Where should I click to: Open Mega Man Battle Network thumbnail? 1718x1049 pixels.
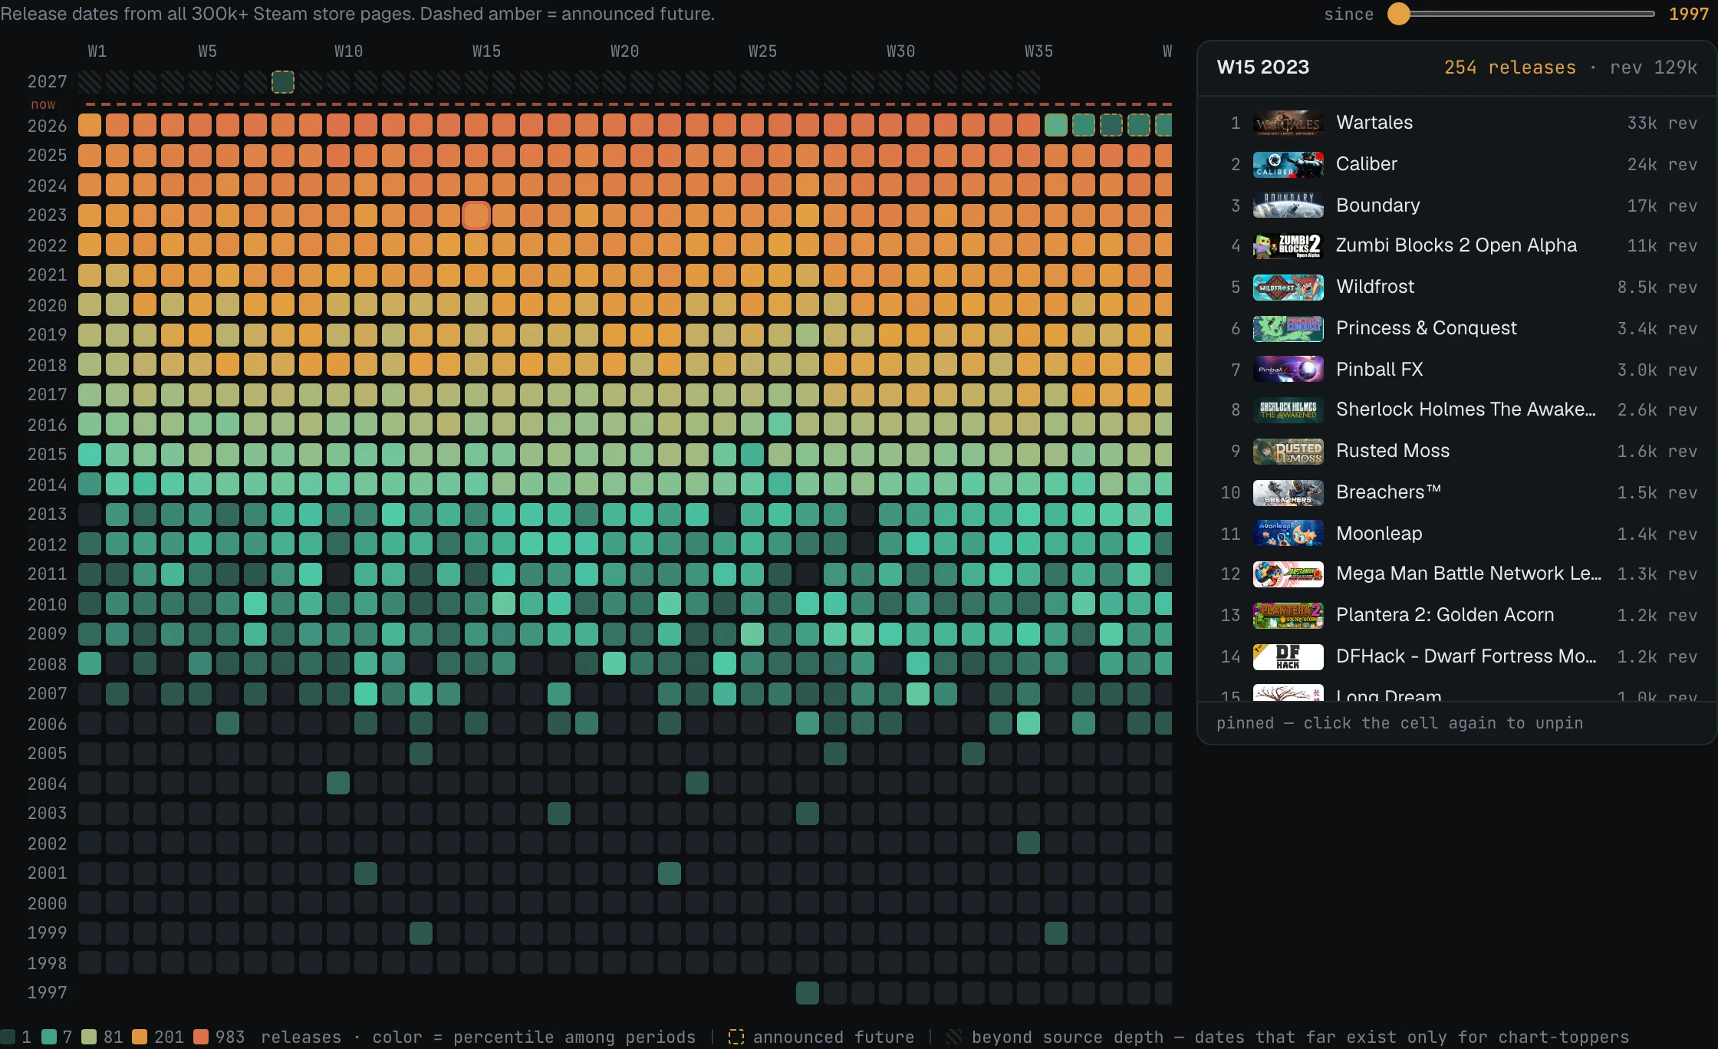[x=1288, y=574]
